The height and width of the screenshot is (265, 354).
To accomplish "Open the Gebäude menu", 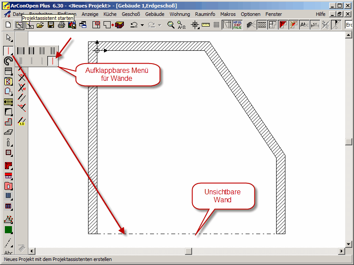I will pyautogui.click(x=154, y=14).
